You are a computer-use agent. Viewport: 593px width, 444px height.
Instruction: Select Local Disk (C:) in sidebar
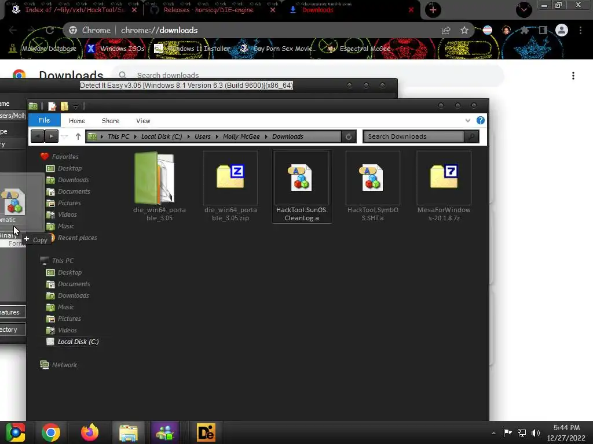(78, 342)
